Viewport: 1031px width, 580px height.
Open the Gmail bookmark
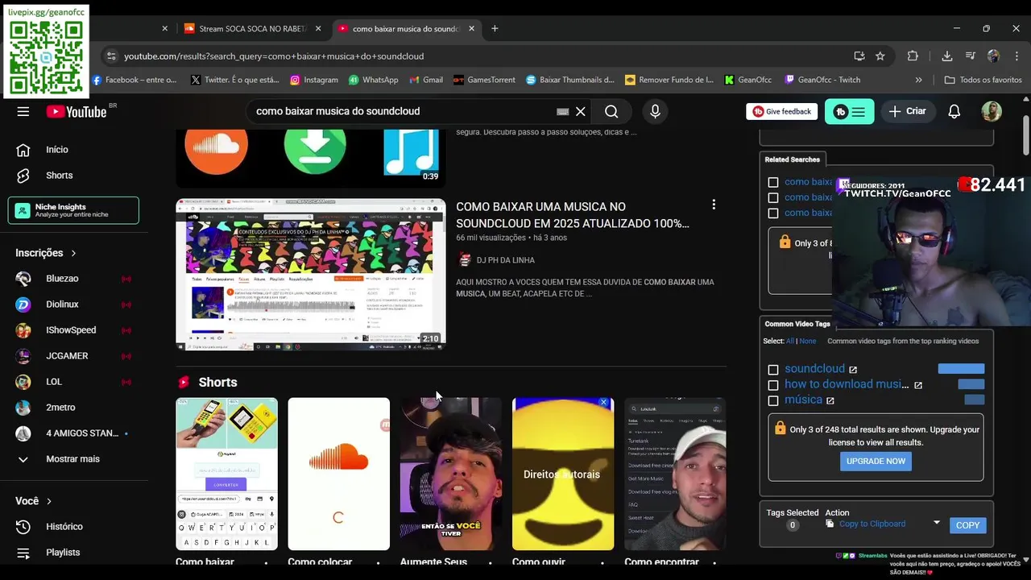click(x=425, y=80)
